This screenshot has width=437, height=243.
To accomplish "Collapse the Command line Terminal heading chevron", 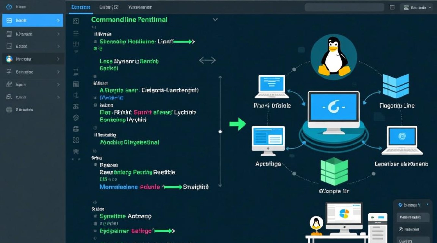I will pos(215,19).
